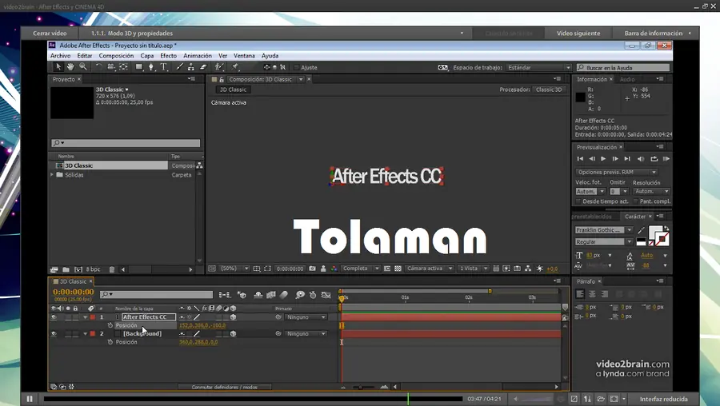720x406 pixels.
Task: Take a snapshot with camera icon
Action: 312,269
